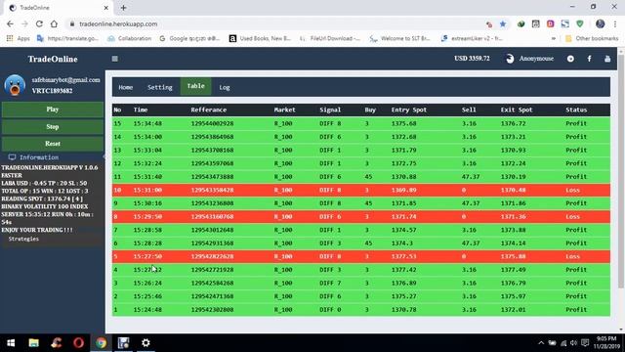Click the round icon left of the Facebook icon
The width and height of the screenshot is (625, 352).
point(570,59)
